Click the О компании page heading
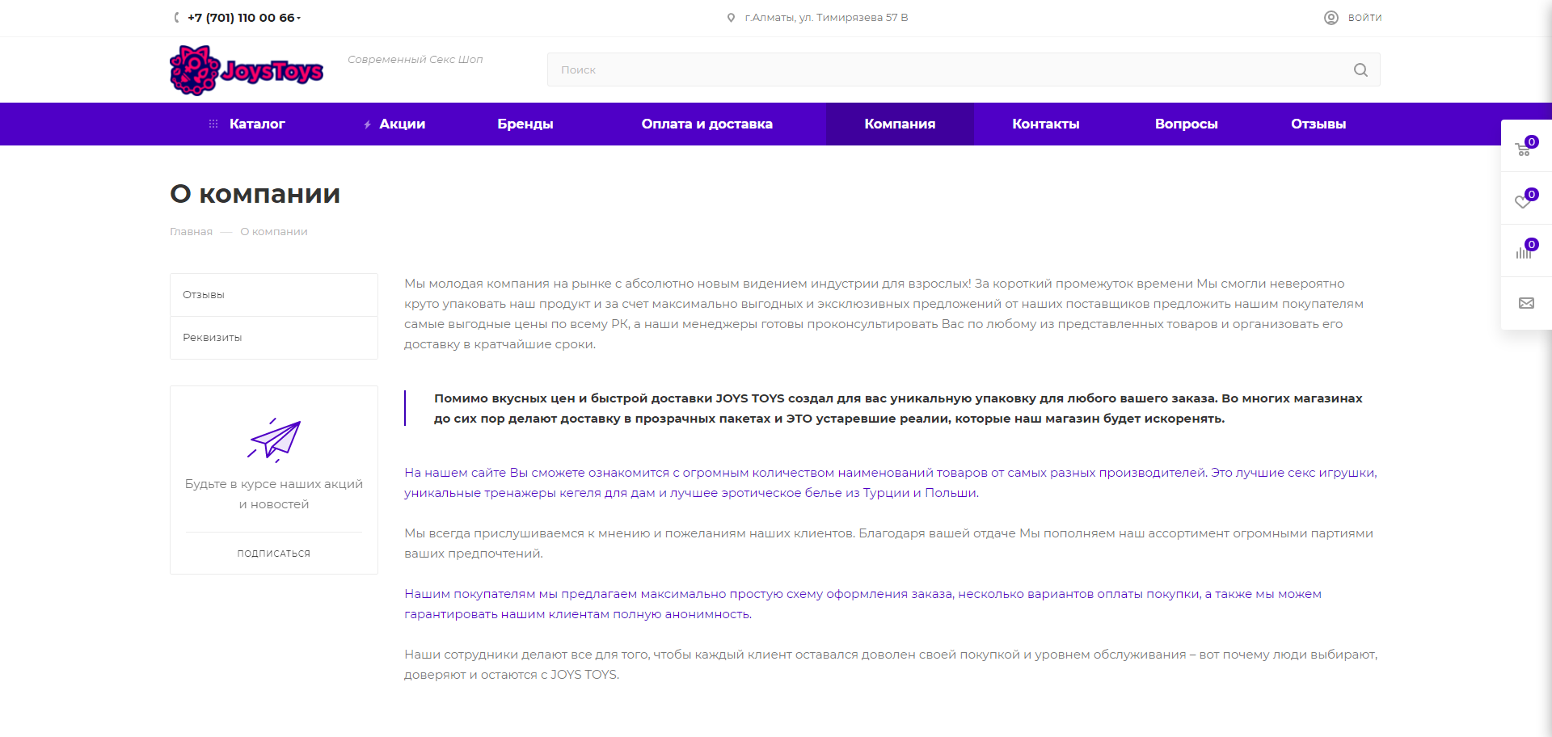The width and height of the screenshot is (1552, 737). click(255, 194)
